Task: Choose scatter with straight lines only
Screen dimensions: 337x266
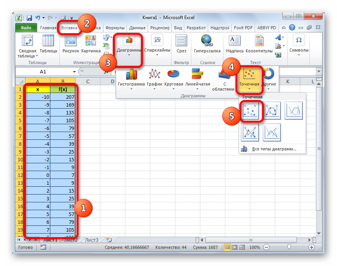Action: click(272, 133)
